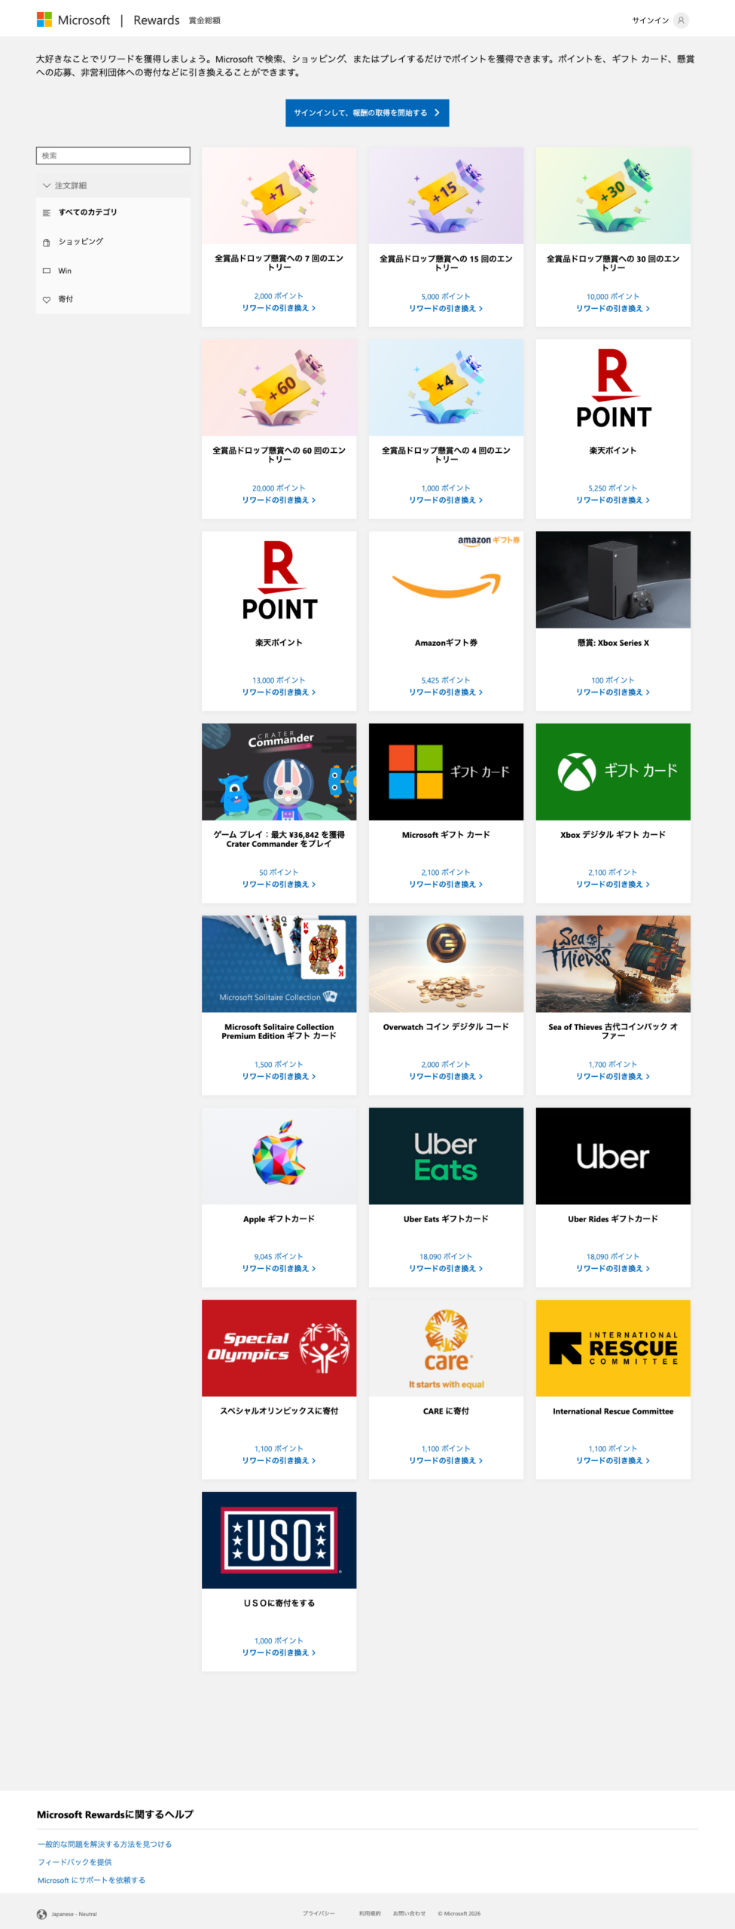Open the フィードバックを提供 help link
Screen dimensions: 735x1929
point(75,1862)
